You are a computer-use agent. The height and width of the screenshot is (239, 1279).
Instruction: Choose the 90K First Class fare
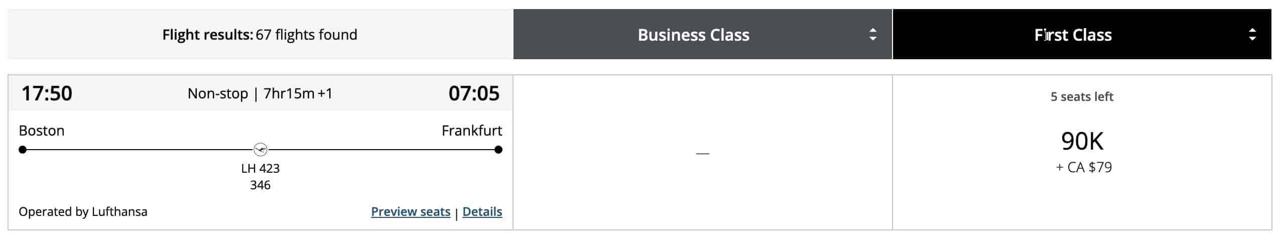tap(1082, 142)
